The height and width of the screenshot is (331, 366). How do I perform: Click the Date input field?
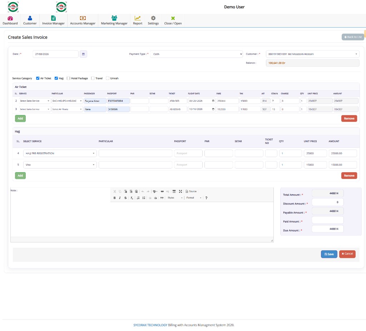coord(55,54)
